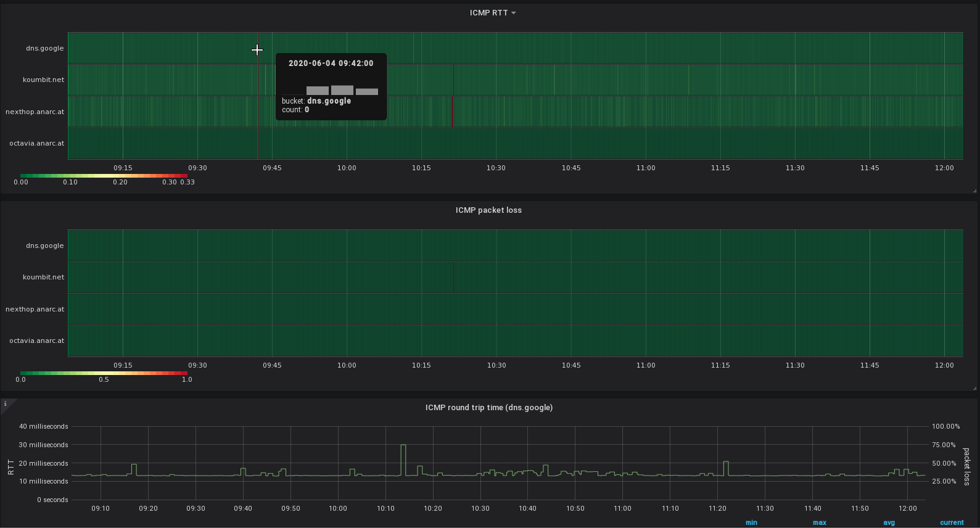Click the ICMP packet loss panel resize handle

pos(974,388)
